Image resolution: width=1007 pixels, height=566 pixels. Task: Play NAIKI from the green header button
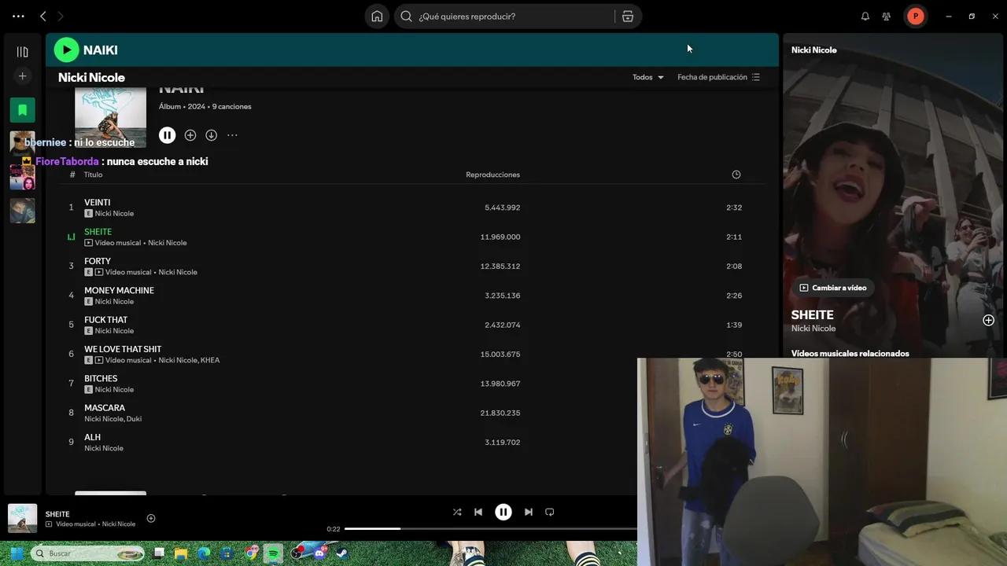tap(66, 50)
